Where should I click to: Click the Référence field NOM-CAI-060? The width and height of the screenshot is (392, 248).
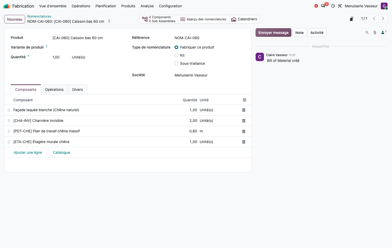click(x=187, y=38)
